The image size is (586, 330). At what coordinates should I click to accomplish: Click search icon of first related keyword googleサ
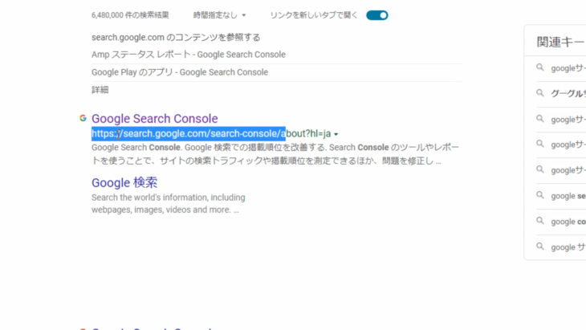tap(540, 67)
